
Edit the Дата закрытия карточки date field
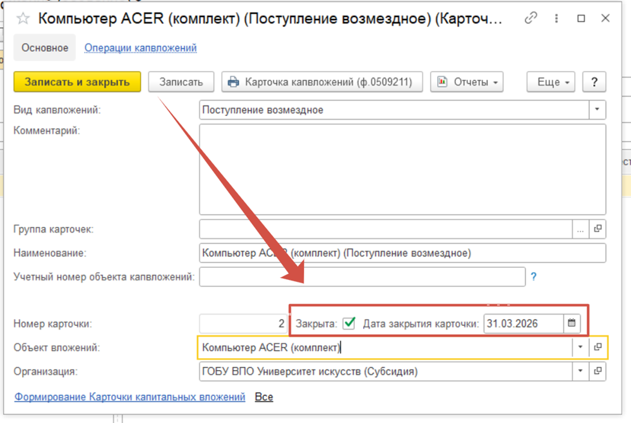tap(523, 323)
